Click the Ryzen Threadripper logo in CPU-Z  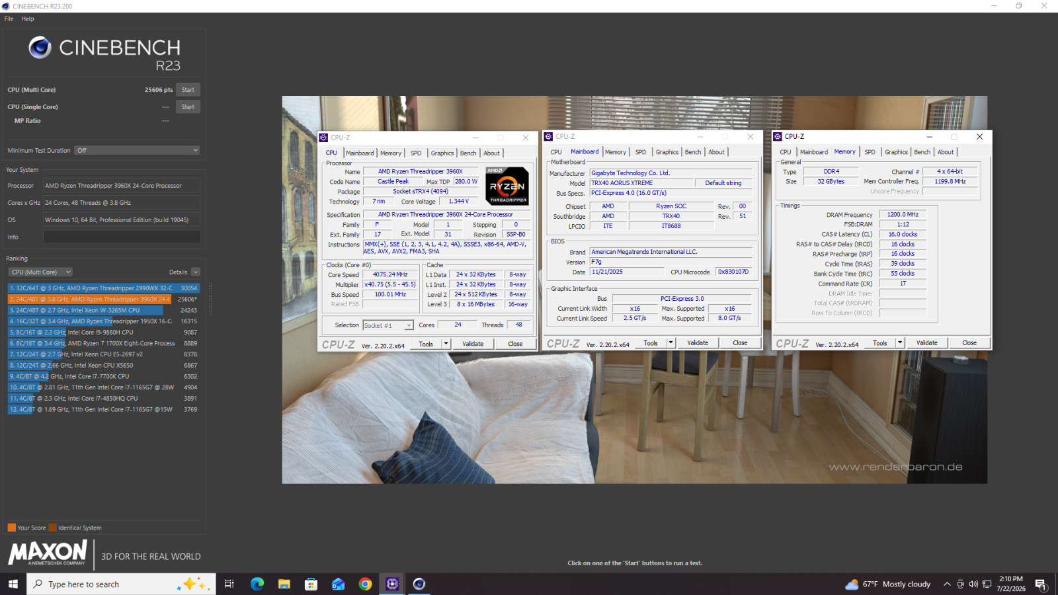pos(507,186)
